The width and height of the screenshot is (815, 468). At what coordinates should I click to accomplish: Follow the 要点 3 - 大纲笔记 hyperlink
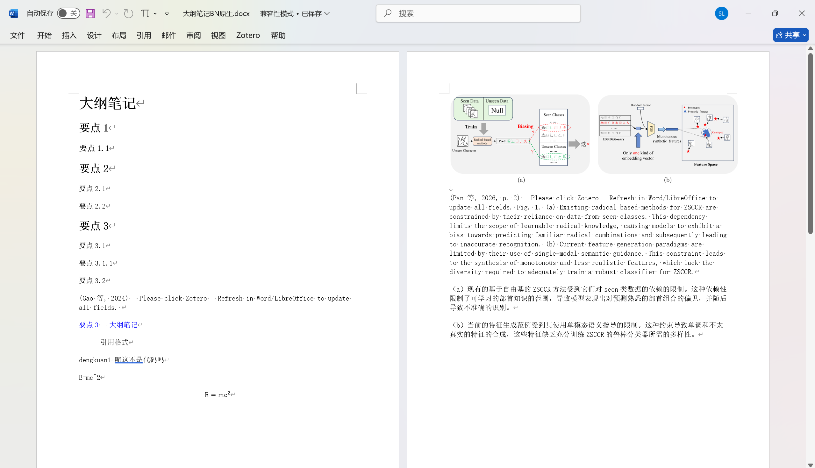[x=108, y=325]
